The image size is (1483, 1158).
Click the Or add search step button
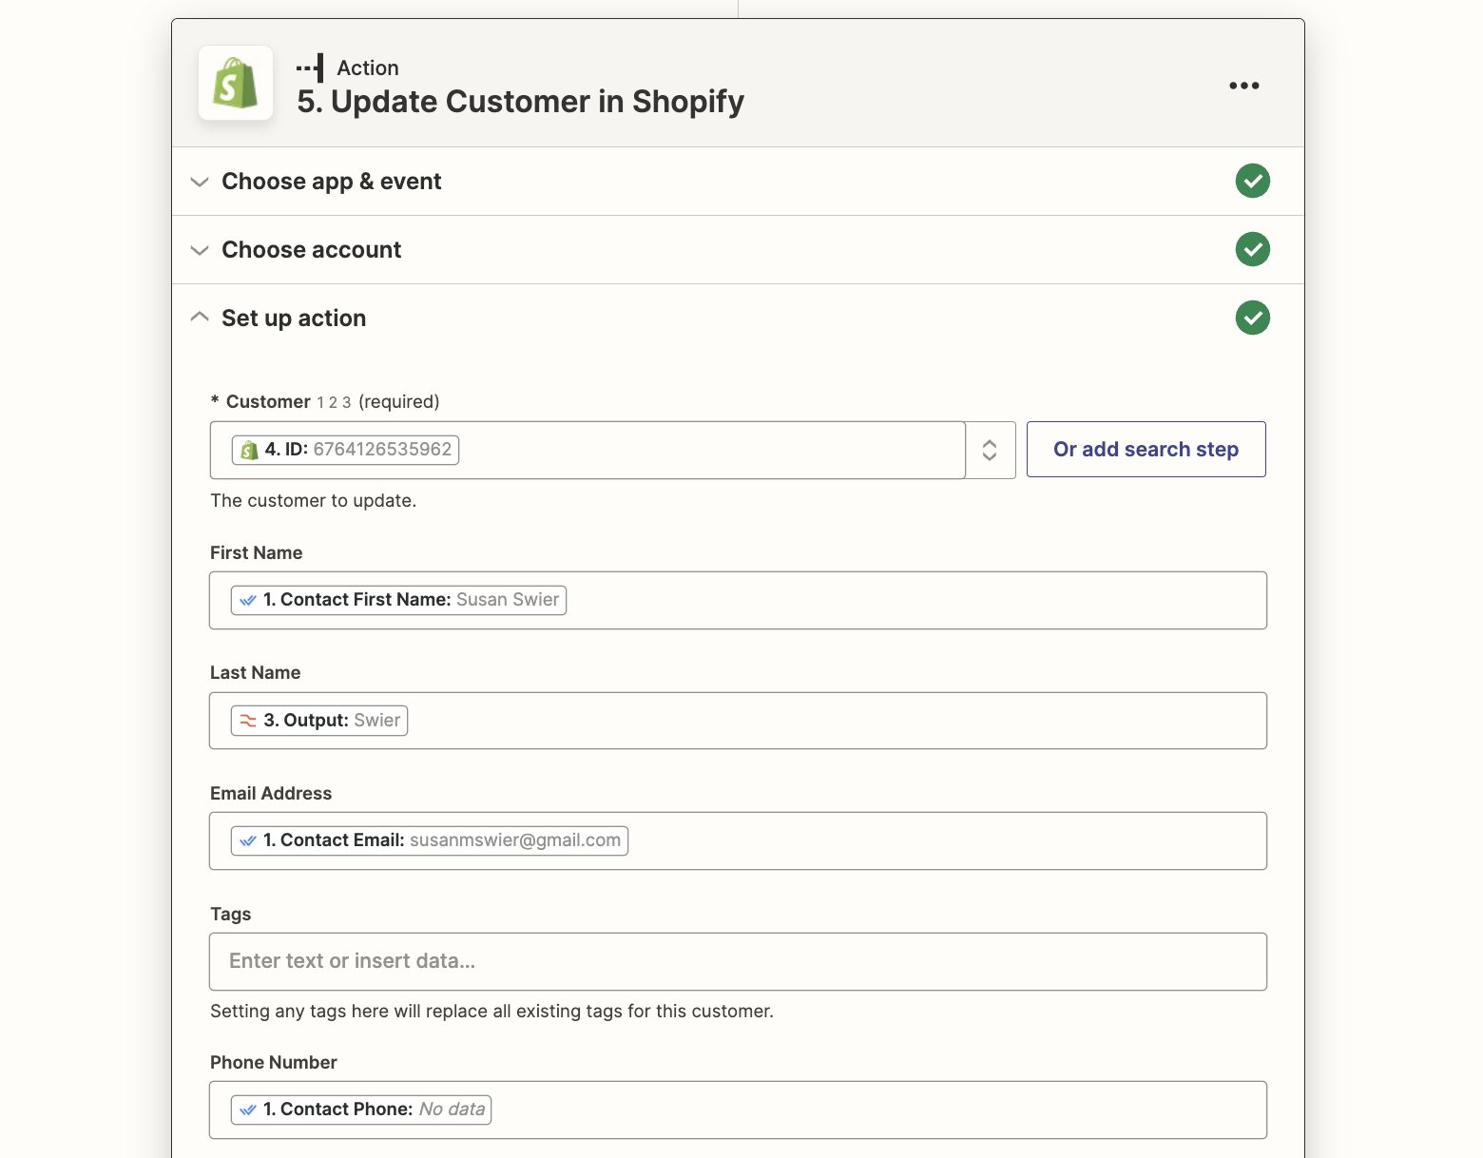point(1146,450)
